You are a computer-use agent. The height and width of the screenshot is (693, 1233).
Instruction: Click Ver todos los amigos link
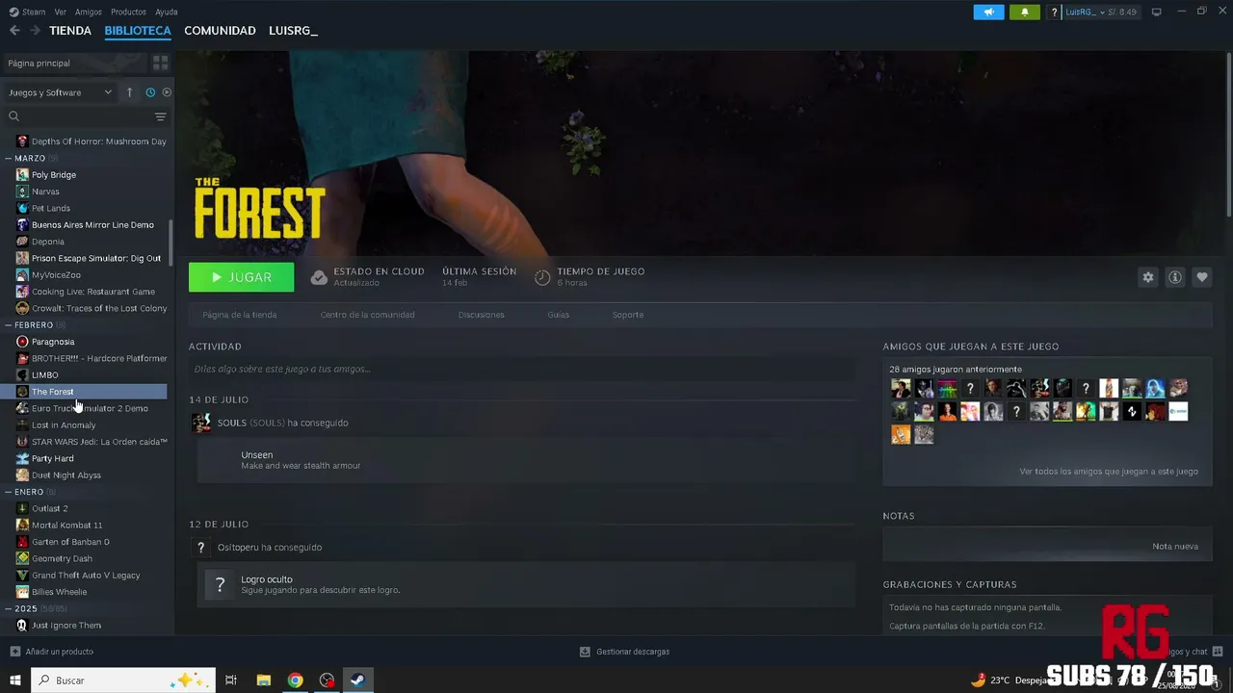coord(1109,472)
